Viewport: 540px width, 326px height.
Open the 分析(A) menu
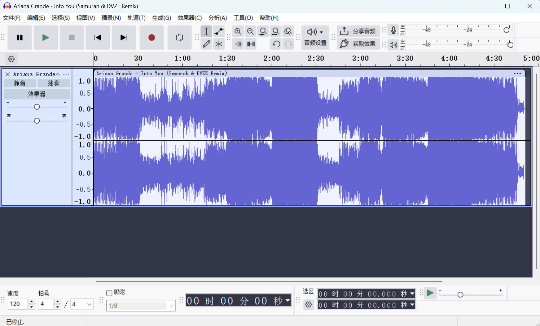pyautogui.click(x=217, y=18)
